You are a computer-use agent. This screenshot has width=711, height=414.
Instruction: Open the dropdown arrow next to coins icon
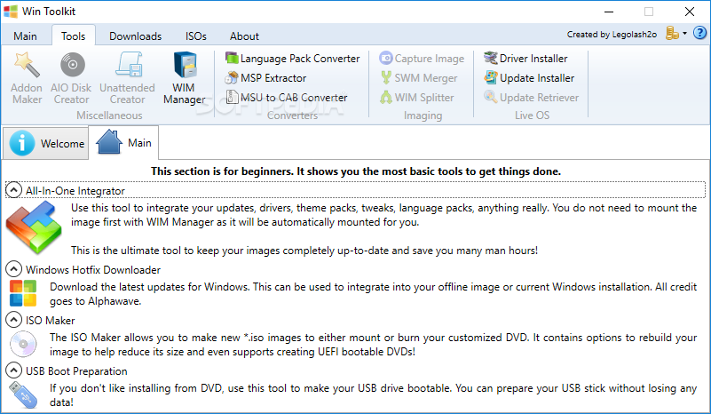(684, 34)
